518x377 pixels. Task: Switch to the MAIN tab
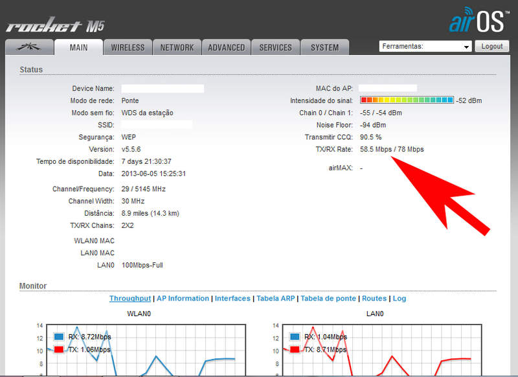[x=78, y=47]
